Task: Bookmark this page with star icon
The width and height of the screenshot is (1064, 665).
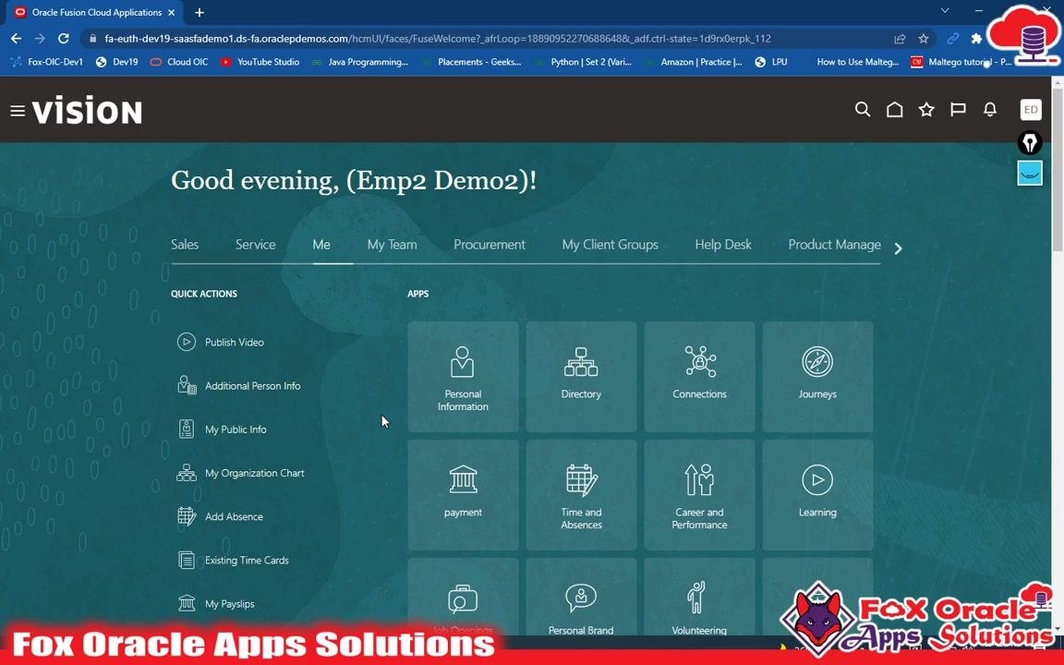Action: [924, 39]
